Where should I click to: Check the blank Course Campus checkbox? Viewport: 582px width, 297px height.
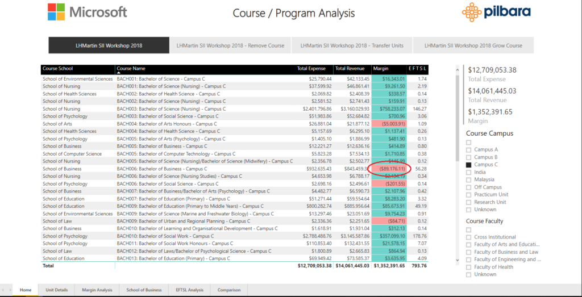pos(468,143)
